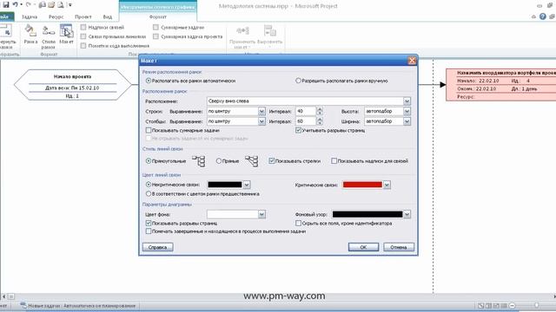Customize quick access toolbar dropdown arrow

(x=69, y=5)
